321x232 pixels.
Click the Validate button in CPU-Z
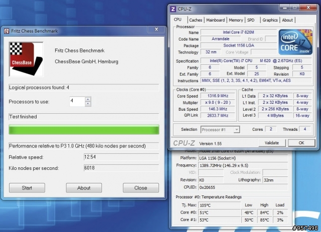pyautogui.click(x=272, y=143)
